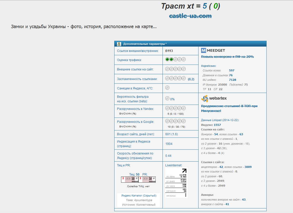Click the spam score value (0.2)

(191, 79)
